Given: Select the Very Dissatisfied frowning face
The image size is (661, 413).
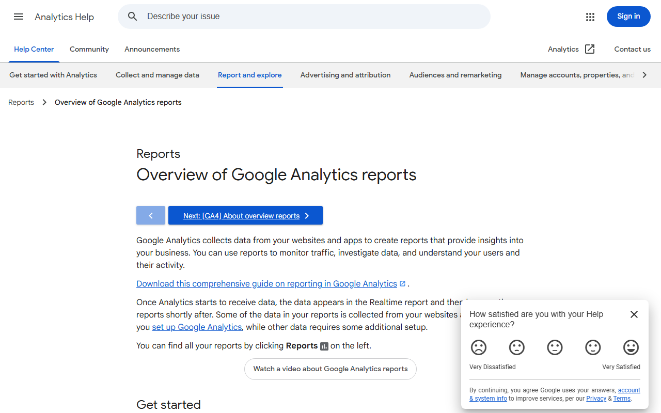Looking at the screenshot, I should coord(479,347).
